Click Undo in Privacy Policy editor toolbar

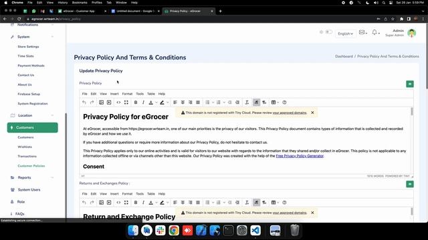84,102
